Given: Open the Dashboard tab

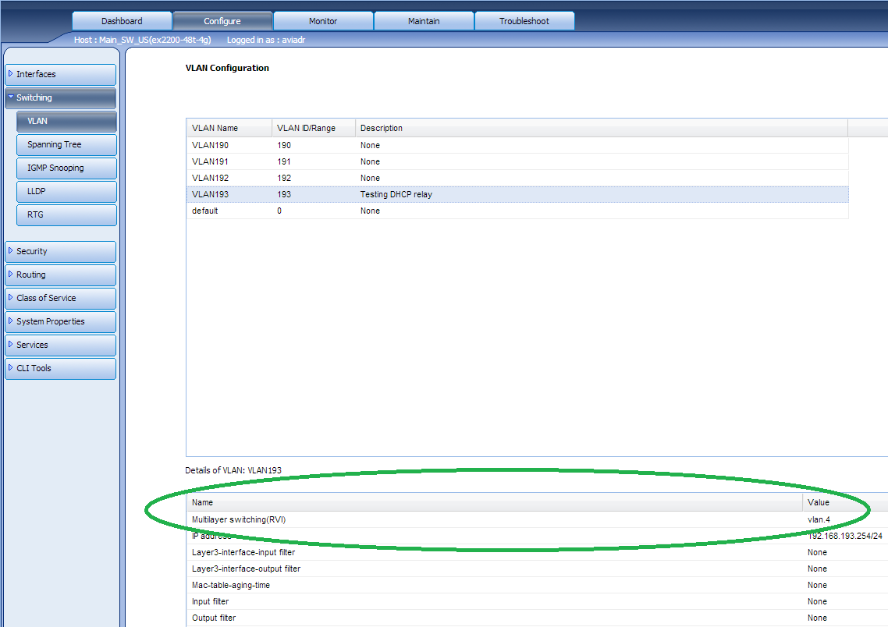Looking at the screenshot, I should 122,21.
